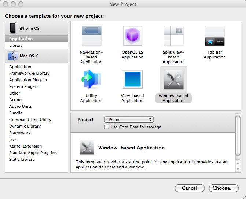Click the iPhone OS section header
Image resolution: width=246 pixels, height=199 pixels.
coord(37,28)
